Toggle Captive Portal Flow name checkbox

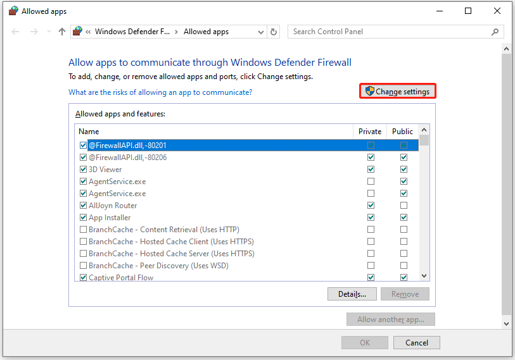83,278
